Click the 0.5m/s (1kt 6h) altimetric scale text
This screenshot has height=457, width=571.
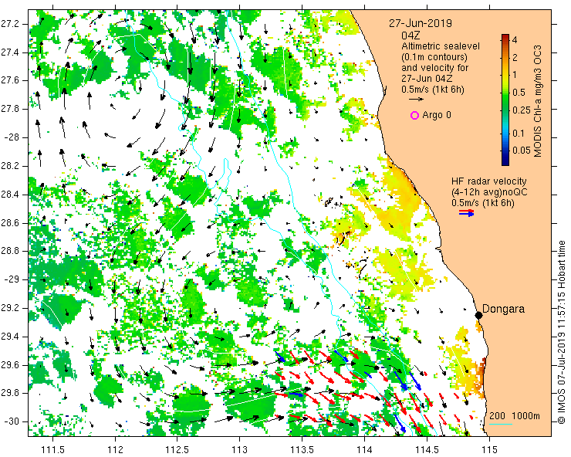pyautogui.click(x=433, y=89)
